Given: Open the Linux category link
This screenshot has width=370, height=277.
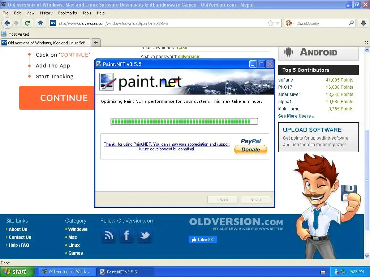Looking at the screenshot, I should point(74,245).
